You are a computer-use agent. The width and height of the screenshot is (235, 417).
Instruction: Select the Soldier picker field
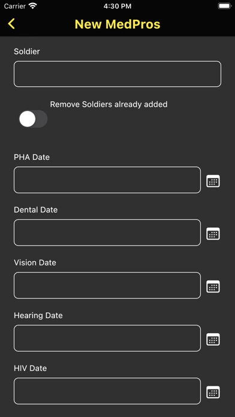pyautogui.click(x=117, y=74)
